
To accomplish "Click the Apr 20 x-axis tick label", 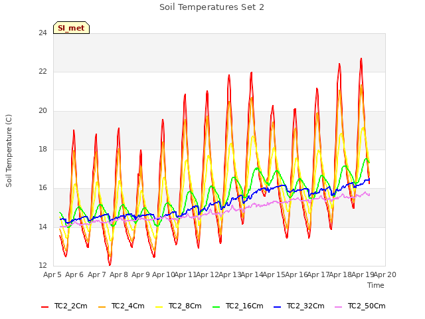I will [x=385, y=274].
